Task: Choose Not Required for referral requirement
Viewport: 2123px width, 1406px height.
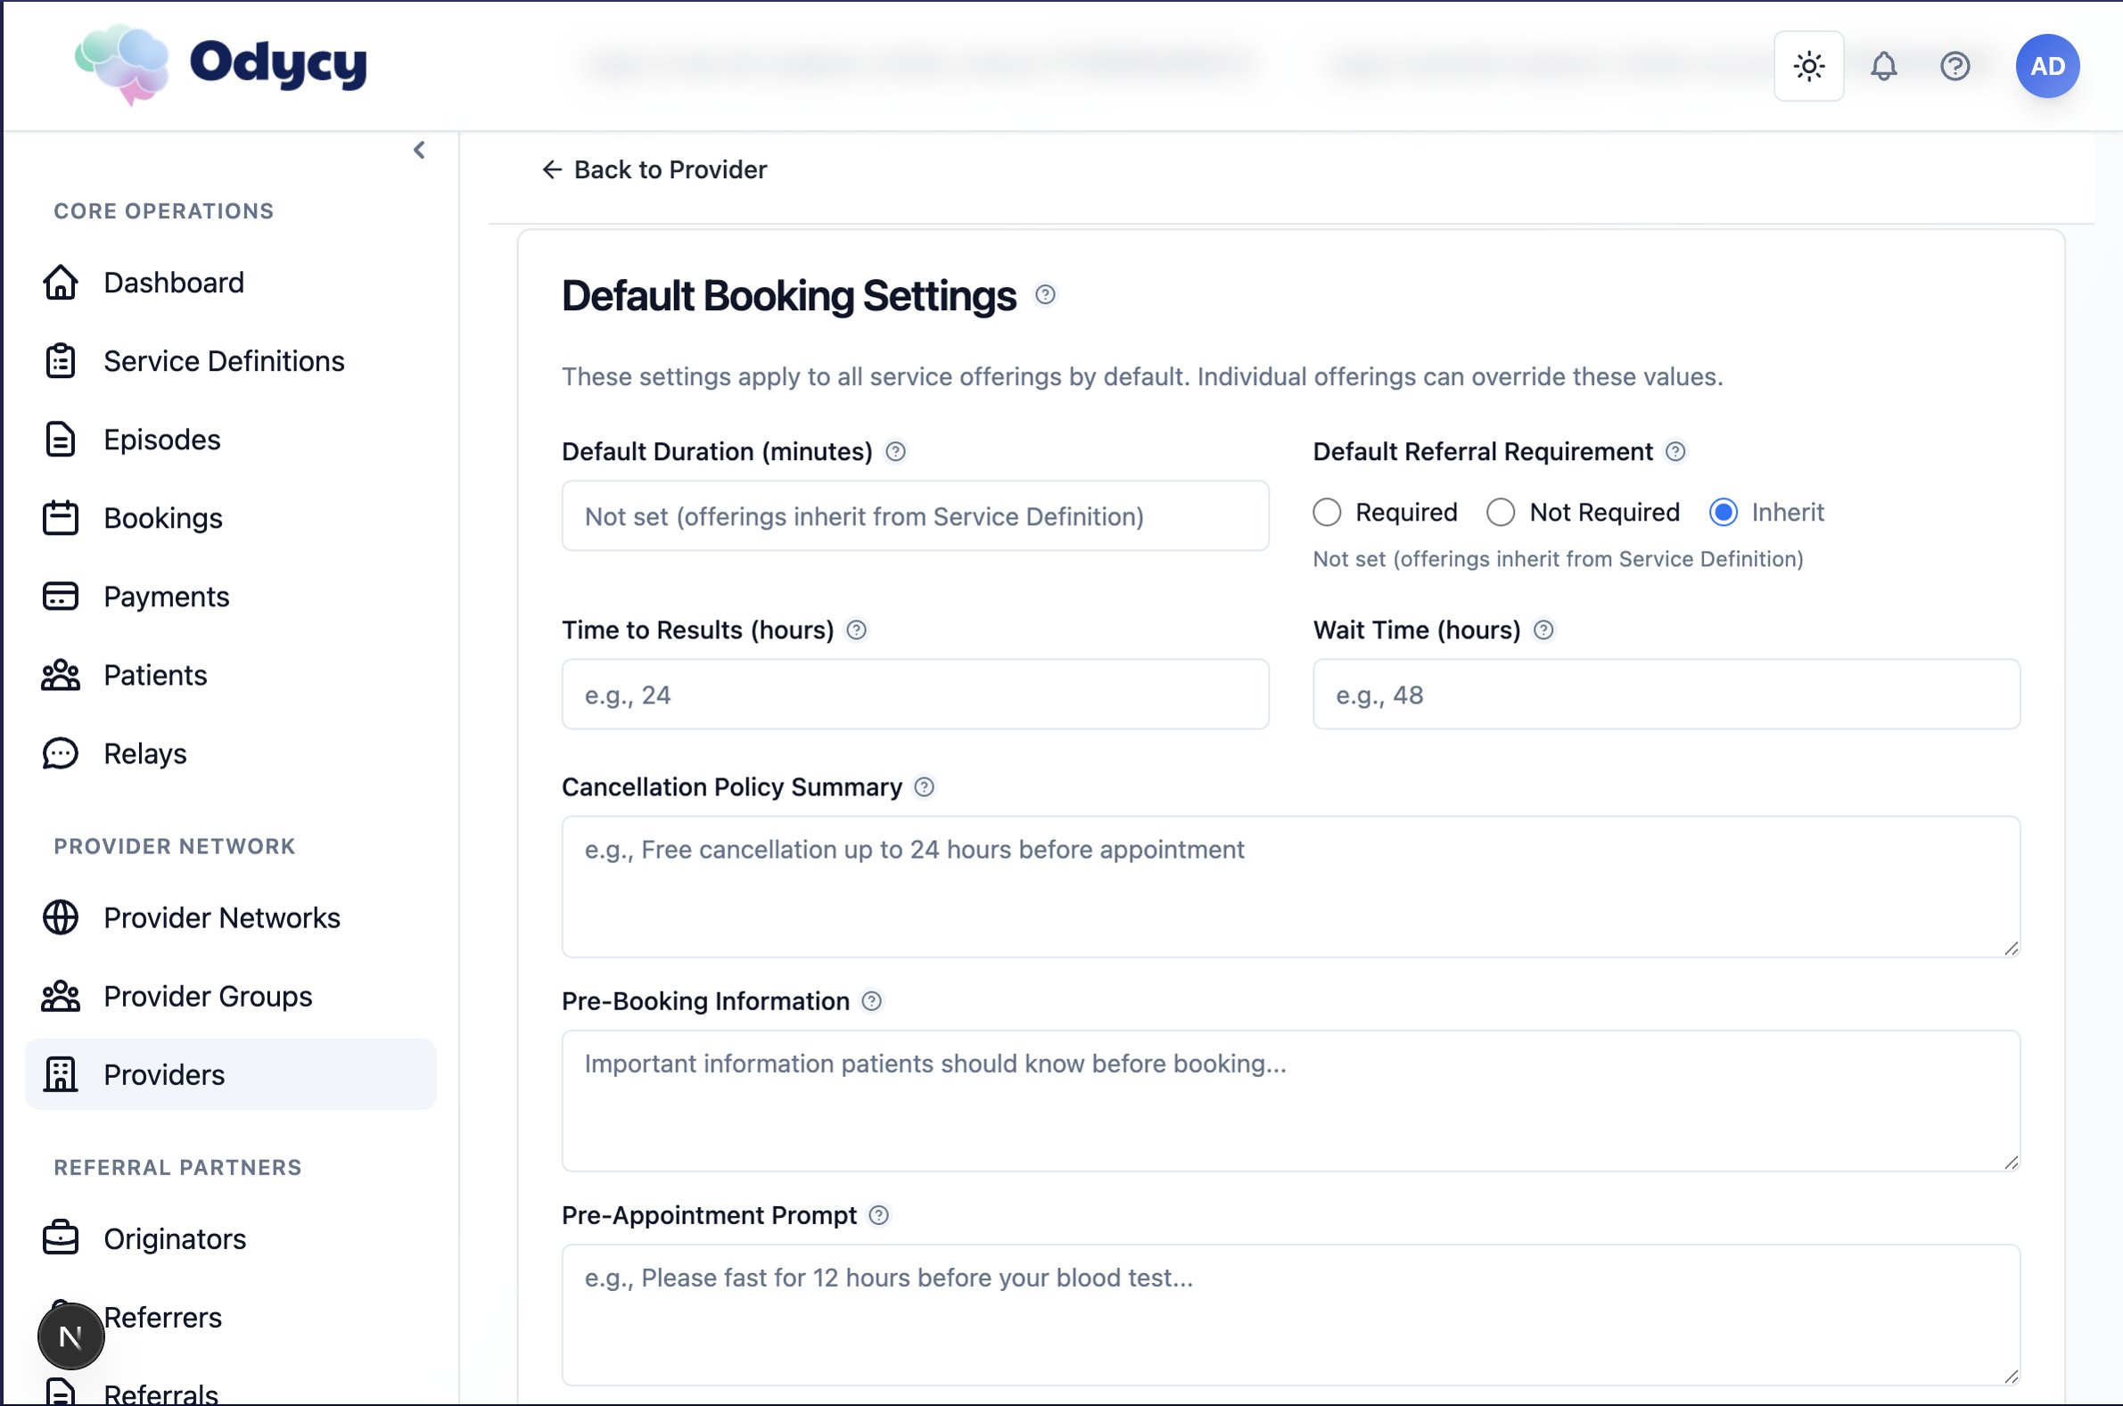Action: (x=1500, y=512)
